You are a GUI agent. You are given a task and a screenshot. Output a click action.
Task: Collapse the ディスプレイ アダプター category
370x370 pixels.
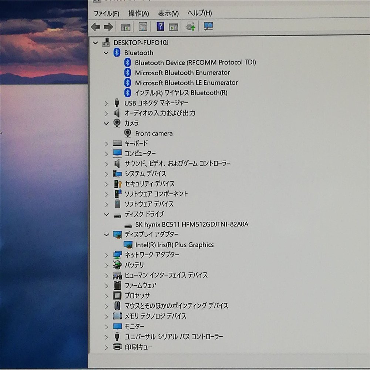[107, 234]
